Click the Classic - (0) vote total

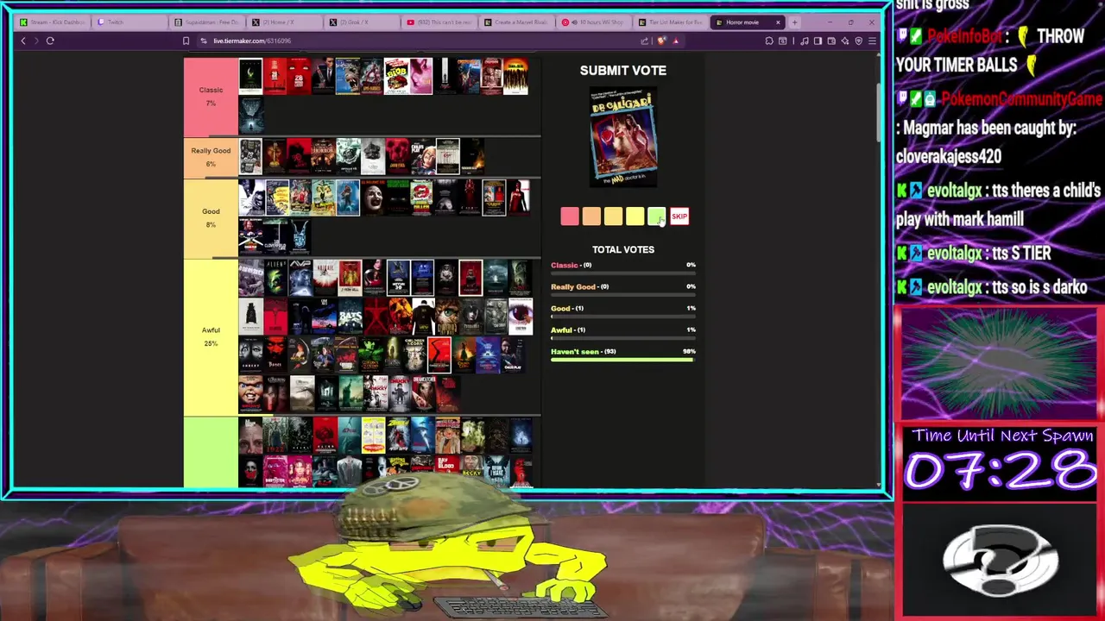click(571, 265)
